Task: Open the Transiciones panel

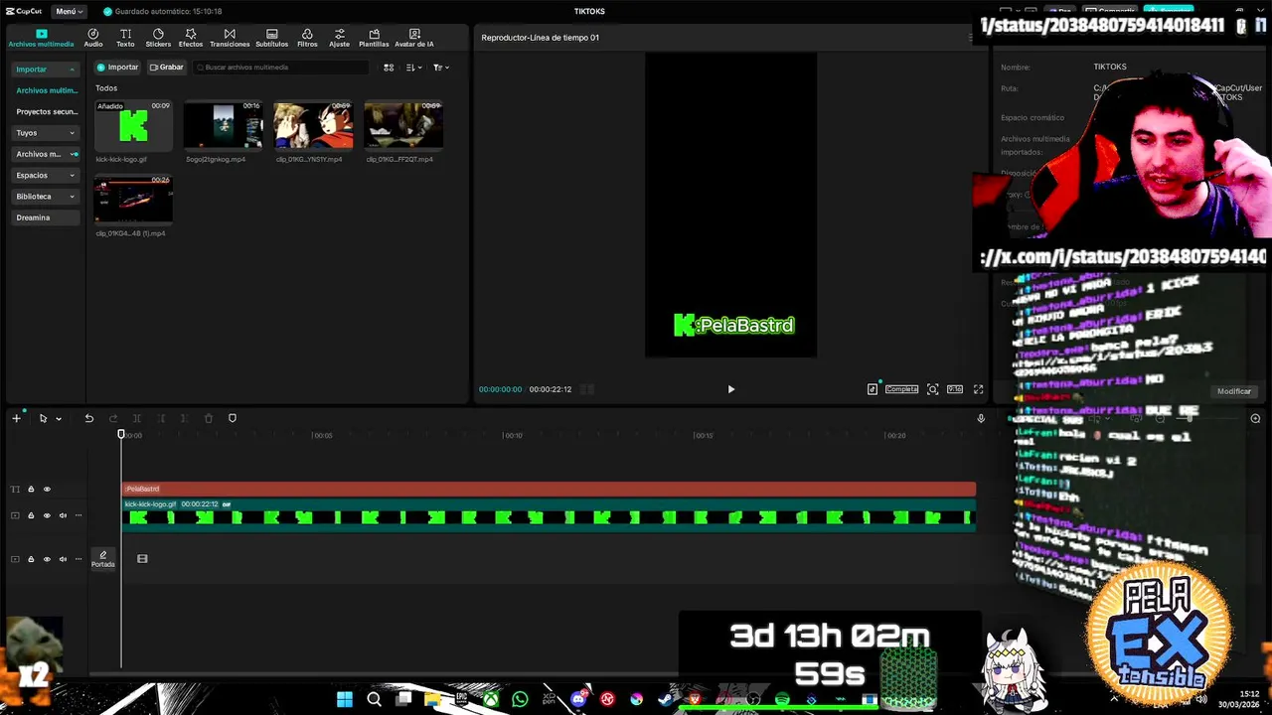Action: coord(230,38)
